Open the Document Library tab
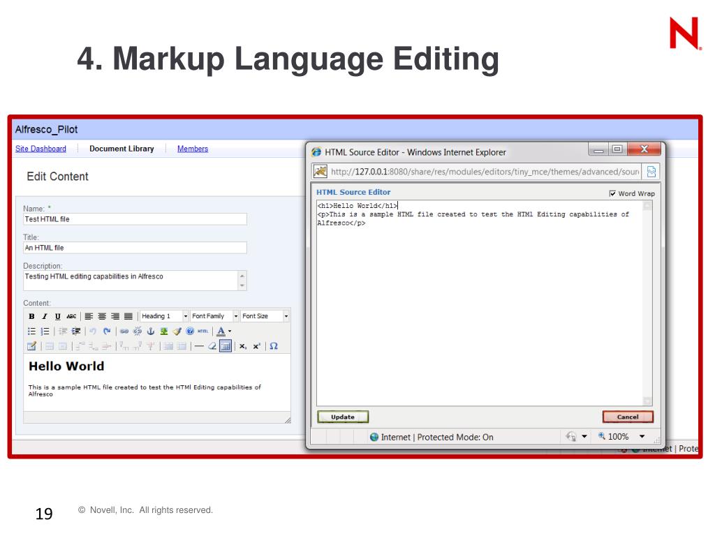Image resolution: width=715 pixels, height=536 pixels. click(x=121, y=149)
